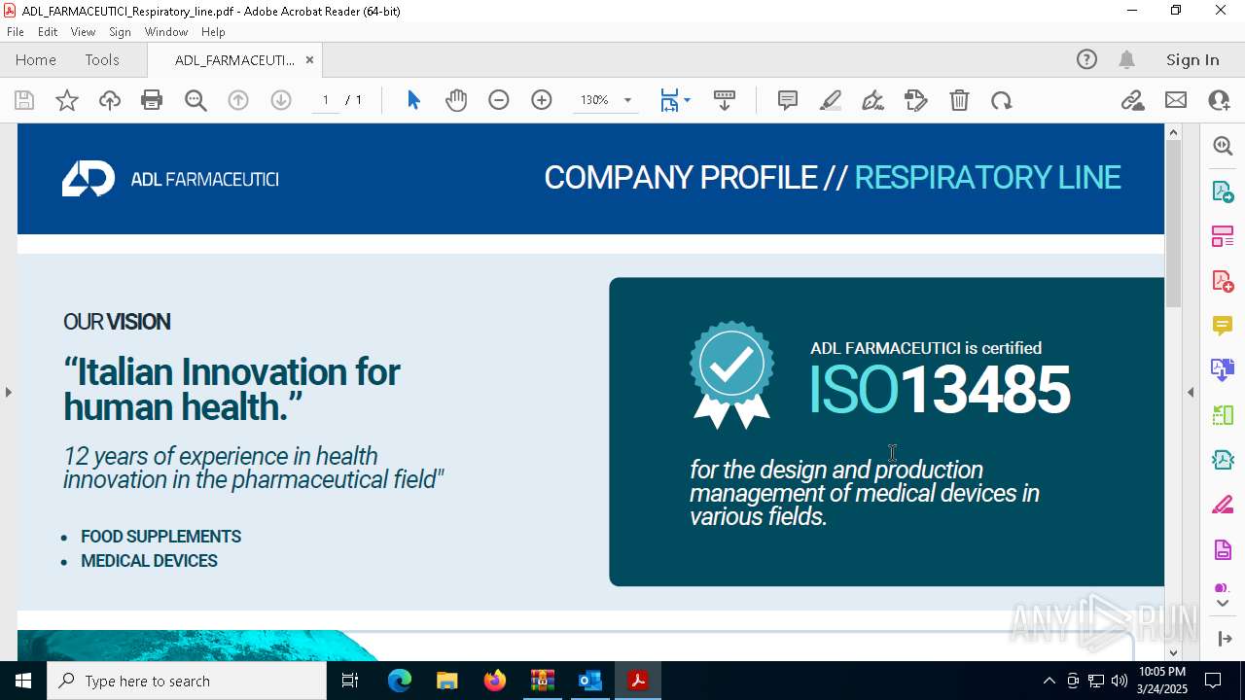The image size is (1245, 700).
Task: Add a sticky note comment
Action: click(x=788, y=100)
